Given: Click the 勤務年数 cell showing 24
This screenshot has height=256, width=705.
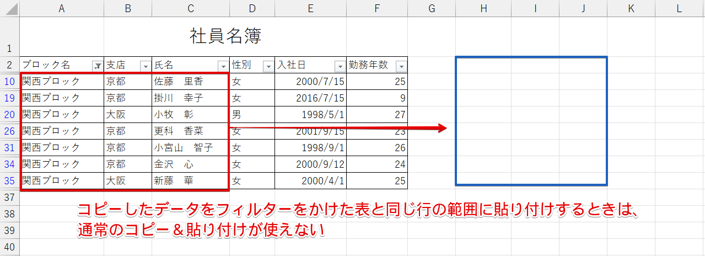Looking at the screenshot, I should (x=377, y=164).
